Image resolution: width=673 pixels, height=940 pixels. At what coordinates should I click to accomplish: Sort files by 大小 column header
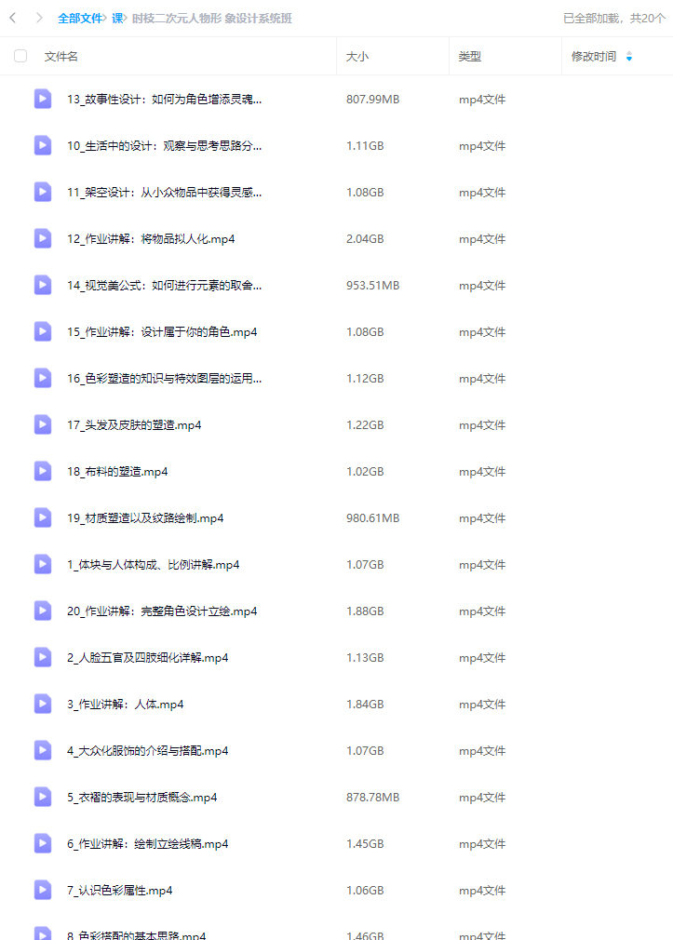(x=357, y=57)
